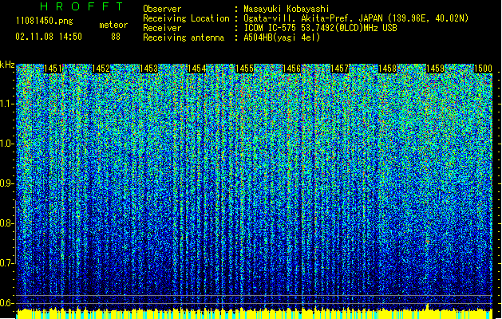Click the 1458 time marker
This screenshot has width=502, height=319.
[x=387, y=69]
